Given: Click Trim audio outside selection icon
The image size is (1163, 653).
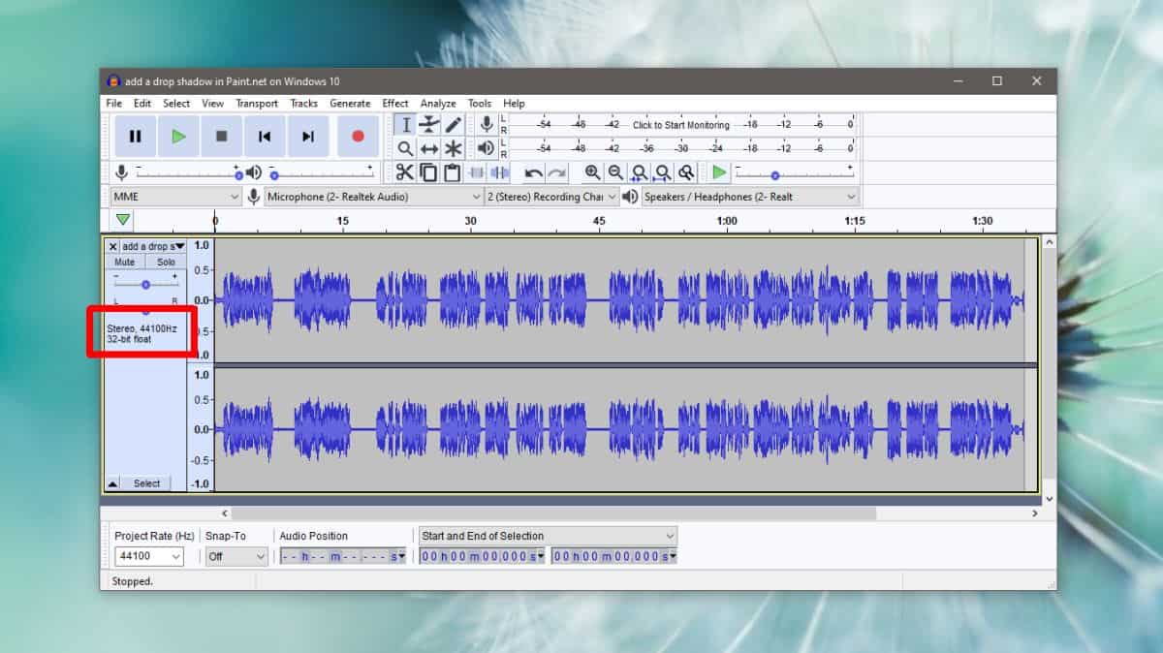Looking at the screenshot, I should [476, 172].
